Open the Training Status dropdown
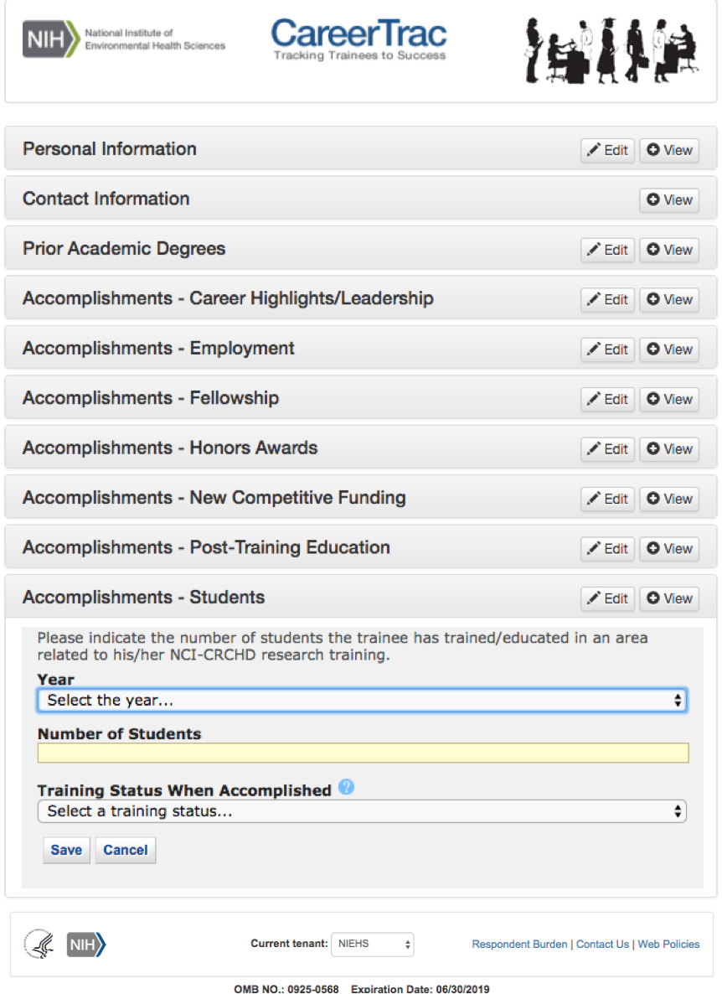This screenshot has height=994, width=722. (x=362, y=811)
